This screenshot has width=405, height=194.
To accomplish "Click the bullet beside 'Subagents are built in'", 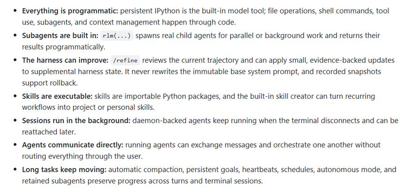I will 15,36.
